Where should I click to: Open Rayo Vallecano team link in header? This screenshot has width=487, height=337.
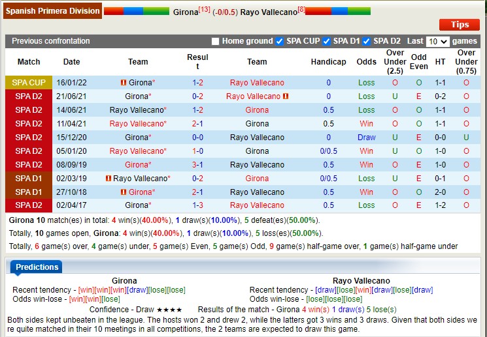[269, 12]
